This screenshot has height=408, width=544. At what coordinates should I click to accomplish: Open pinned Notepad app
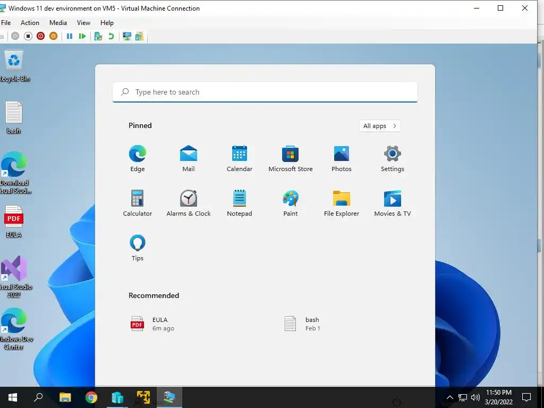coord(240,203)
